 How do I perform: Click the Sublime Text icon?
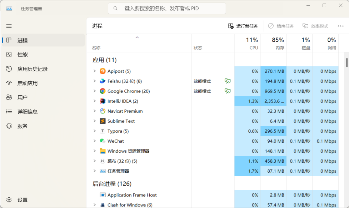pyautogui.click(x=103, y=121)
